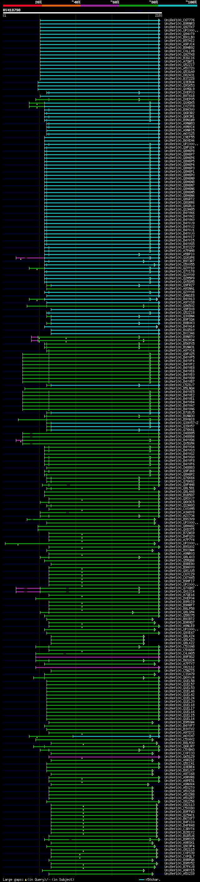Screen dimensions: 200x882
Task: Select hit label UniRef100_Q1HDK5
Action: tap(179, 103)
